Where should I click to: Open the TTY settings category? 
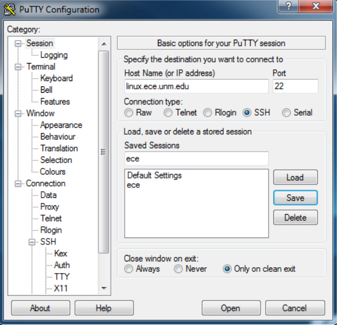[62, 277]
